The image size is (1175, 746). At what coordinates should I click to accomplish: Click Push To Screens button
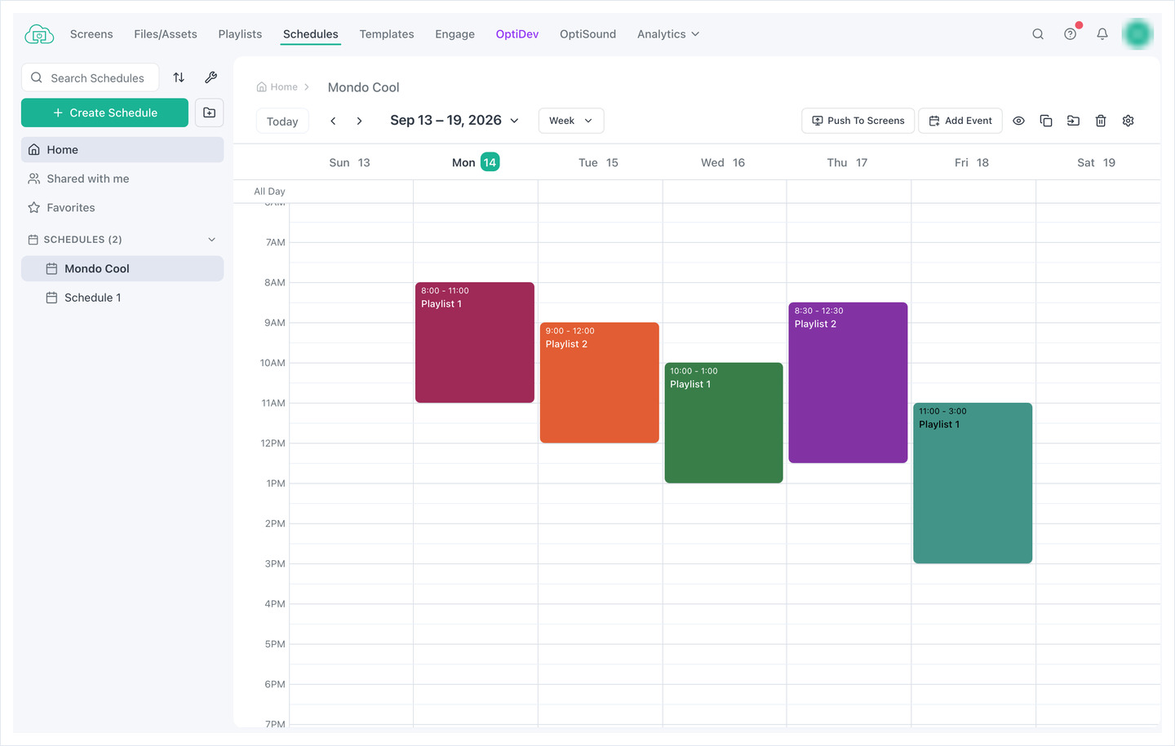[858, 121]
